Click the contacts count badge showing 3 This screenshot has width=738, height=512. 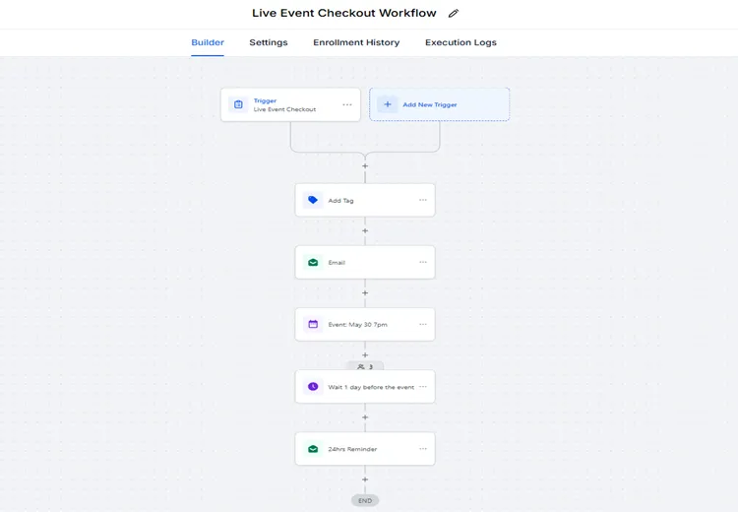(x=365, y=366)
